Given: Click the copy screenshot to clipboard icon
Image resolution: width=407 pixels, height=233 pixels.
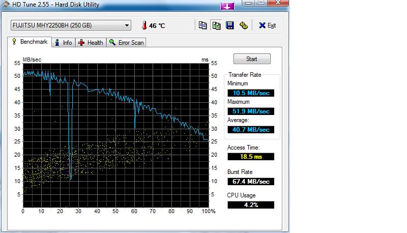Looking at the screenshot, I should [x=216, y=25].
